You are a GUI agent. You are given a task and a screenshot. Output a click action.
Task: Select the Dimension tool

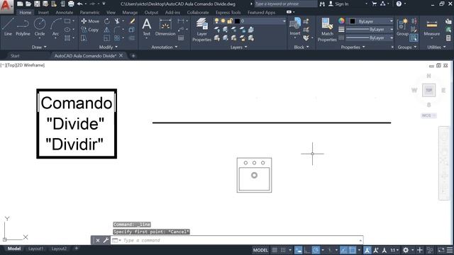click(165, 27)
